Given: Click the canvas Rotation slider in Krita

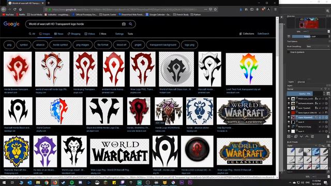Looking at the screenshot, I should 310,37.
